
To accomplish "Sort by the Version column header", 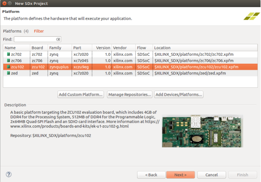I will coord(102,48).
